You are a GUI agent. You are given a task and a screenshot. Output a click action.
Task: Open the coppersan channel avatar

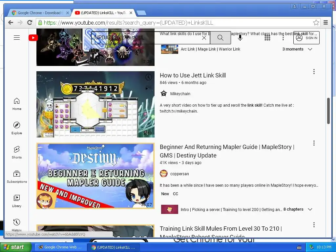(164, 174)
